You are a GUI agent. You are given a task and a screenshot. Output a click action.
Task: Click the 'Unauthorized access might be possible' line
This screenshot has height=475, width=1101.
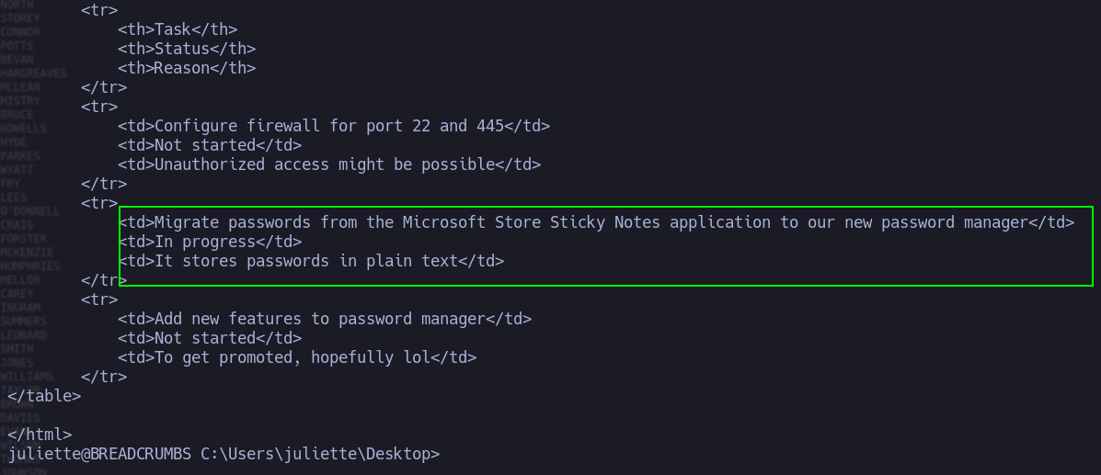pyautogui.click(x=329, y=164)
